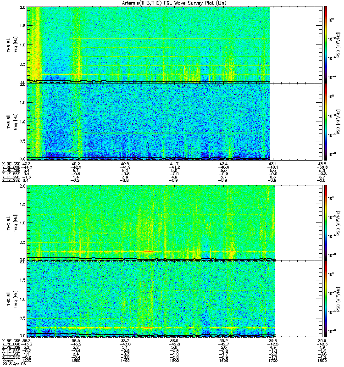Click the THB B⊥ panel color bar
The image size is (344, 367).
pyautogui.click(x=326, y=44)
